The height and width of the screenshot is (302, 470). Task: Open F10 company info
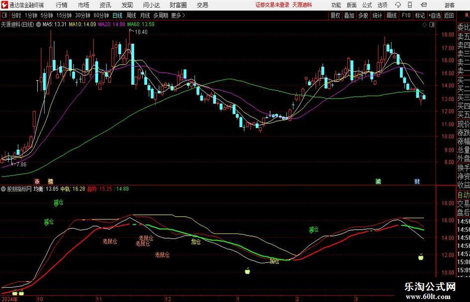pos(406,15)
